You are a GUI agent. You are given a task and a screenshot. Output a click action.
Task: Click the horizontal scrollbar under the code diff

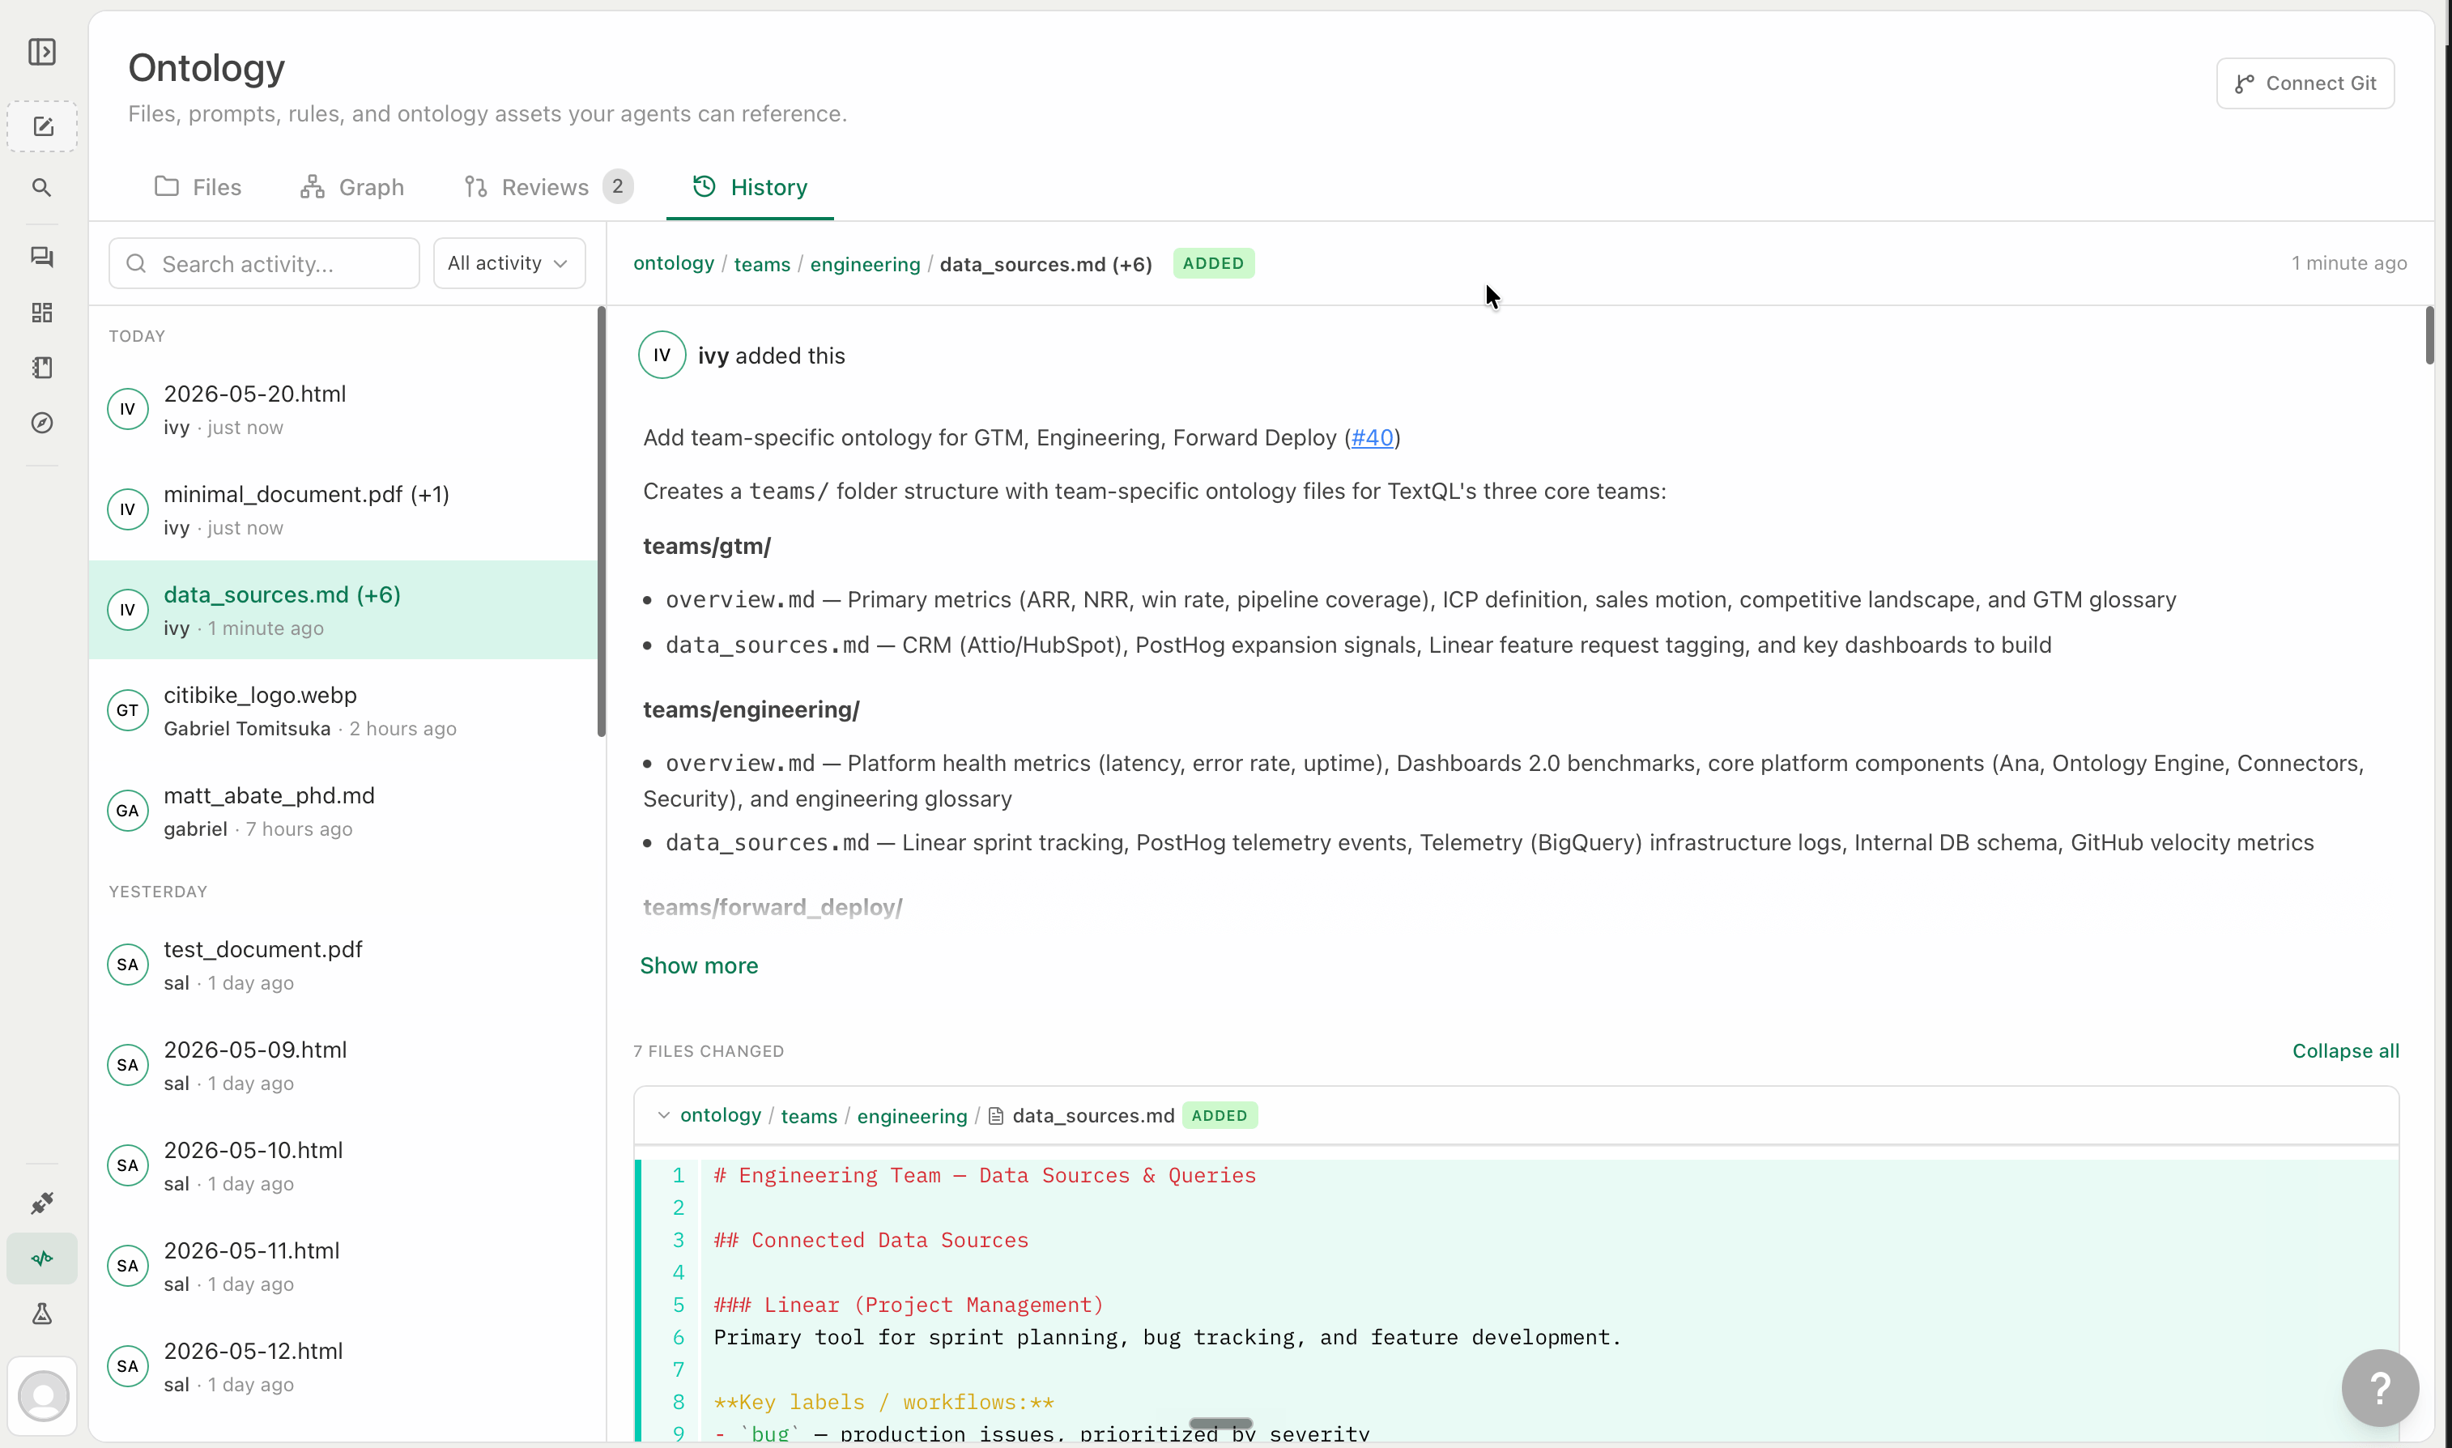[1220, 1423]
